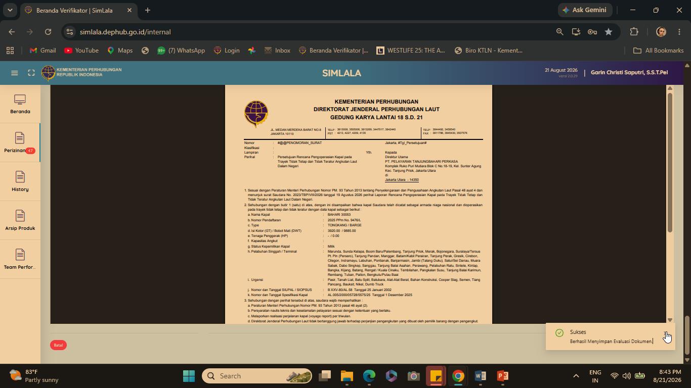The image size is (691, 388).
Task: Open the Biro KTLN bookmark
Action: coord(488,51)
